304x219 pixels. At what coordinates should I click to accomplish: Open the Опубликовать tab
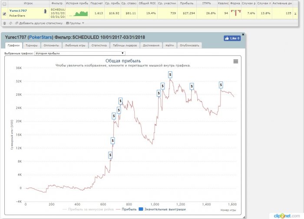pyautogui.click(x=189, y=45)
